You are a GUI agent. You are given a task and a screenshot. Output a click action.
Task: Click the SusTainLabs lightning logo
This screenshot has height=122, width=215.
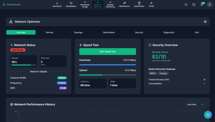(x=4, y=5)
